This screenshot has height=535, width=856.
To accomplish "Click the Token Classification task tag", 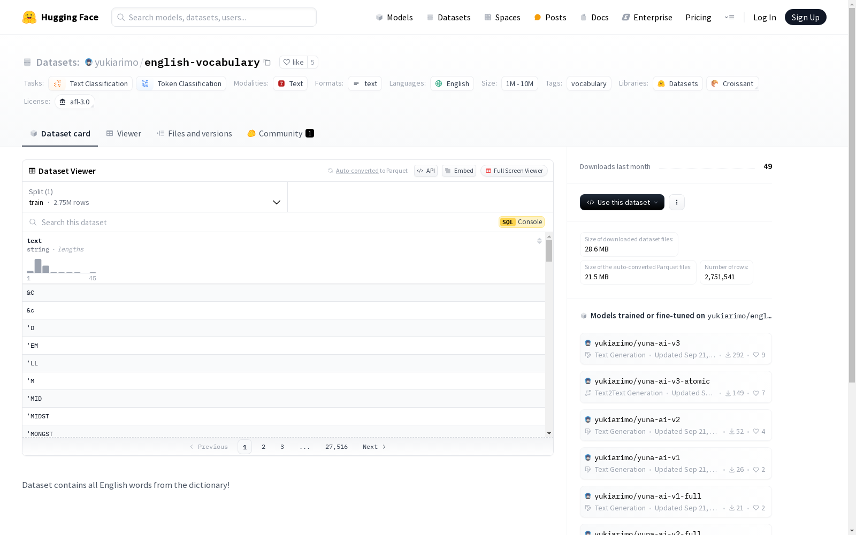I will 181,83.
